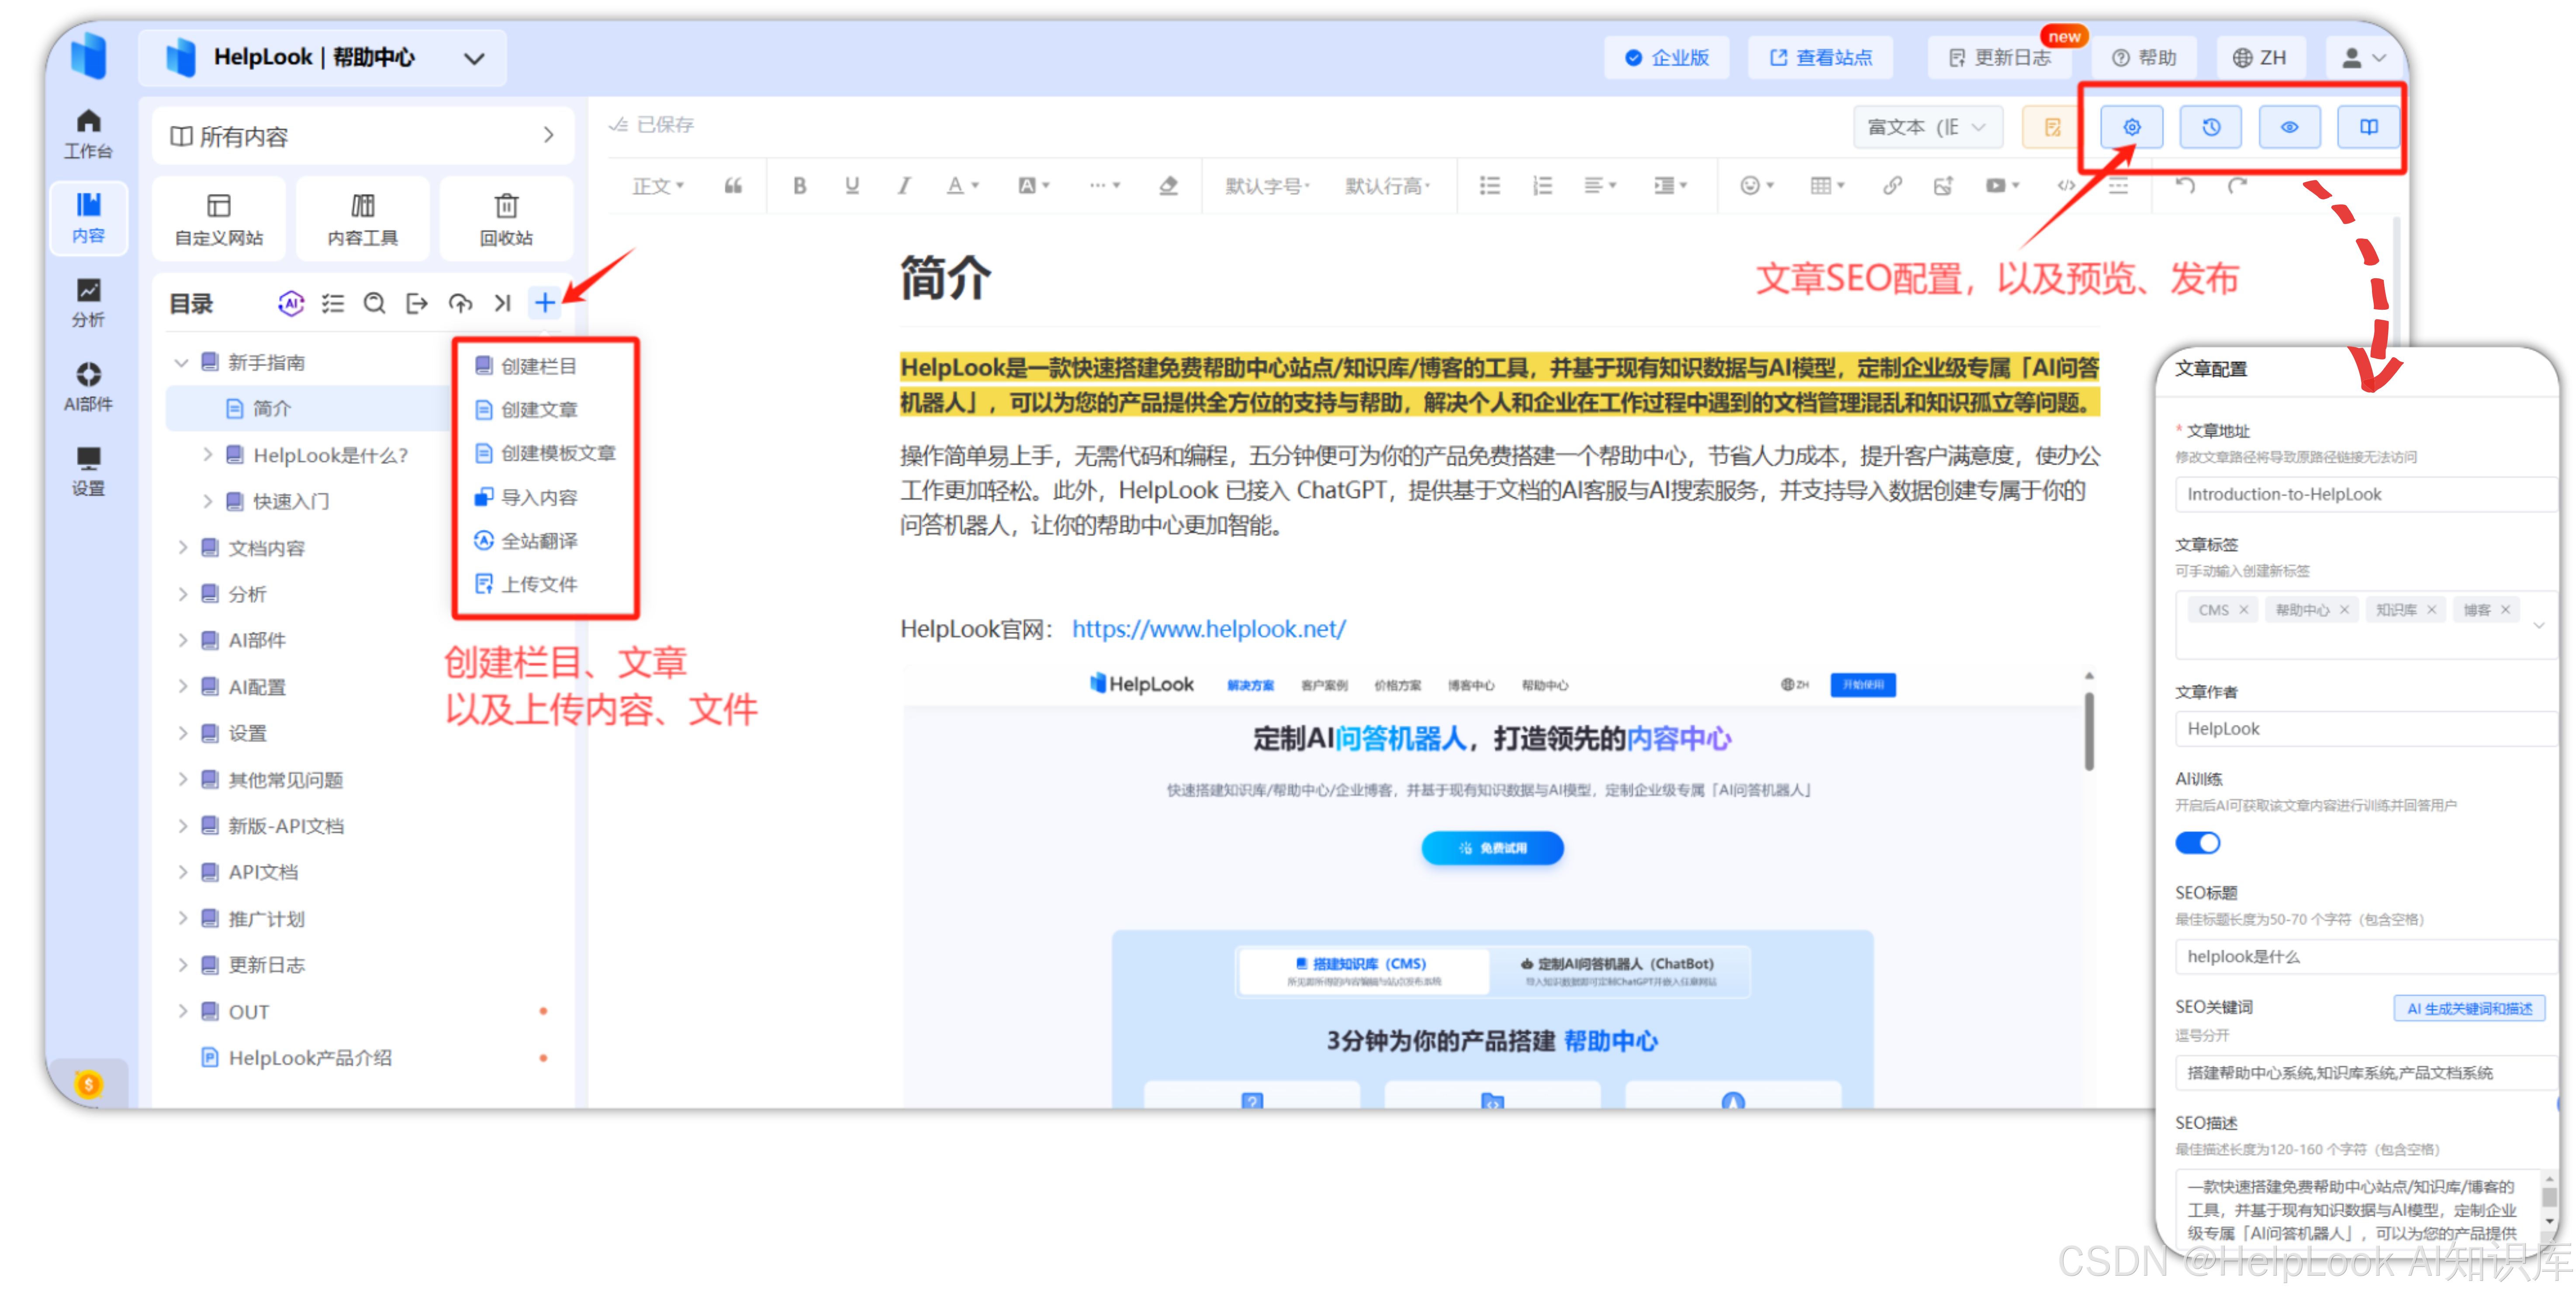The height and width of the screenshot is (1297, 2576).
Task: Click the publish book icon
Action: point(2369,127)
